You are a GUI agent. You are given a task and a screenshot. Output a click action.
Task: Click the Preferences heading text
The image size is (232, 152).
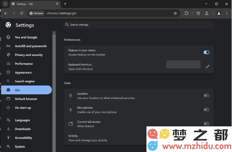click(72, 40)
